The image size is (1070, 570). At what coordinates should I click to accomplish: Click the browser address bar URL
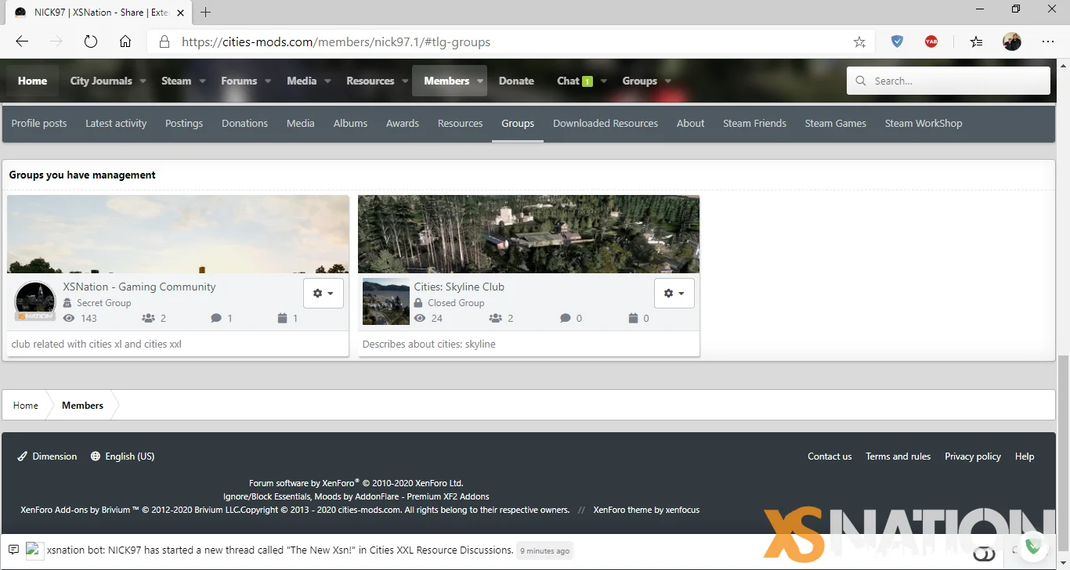pos(336,42)
